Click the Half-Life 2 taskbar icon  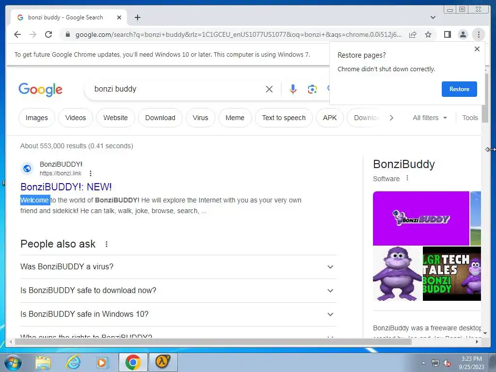click(x=163, y=362)
